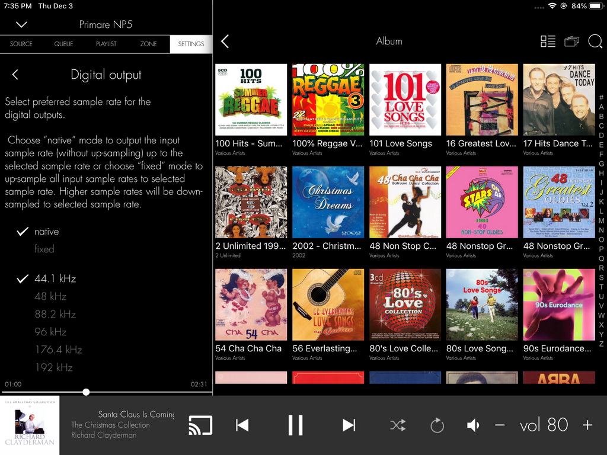Open the 80's Love Collection album
This screenshot has width=607, height=455.
pos(405,305)
